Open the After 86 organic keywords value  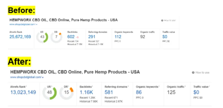click(139, 92)
